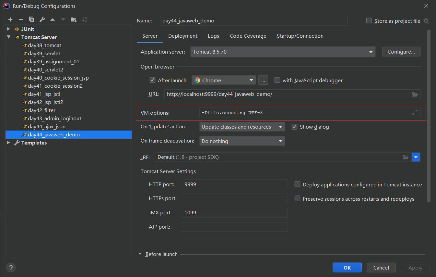This screenshot has width=436, height=277.
Task: Switch to the Deployment tab
Action: (x=183, y=36)
